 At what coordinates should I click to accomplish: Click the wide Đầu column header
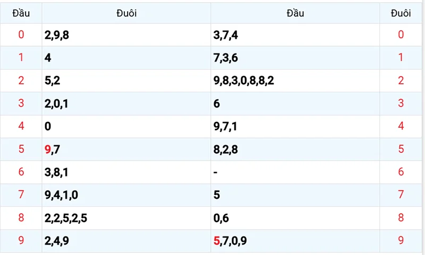point(295,14)
